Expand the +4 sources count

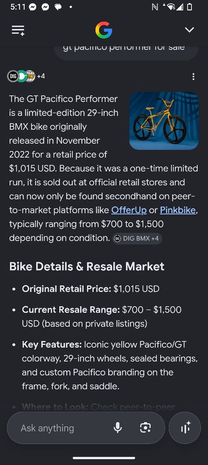point(41,76)
